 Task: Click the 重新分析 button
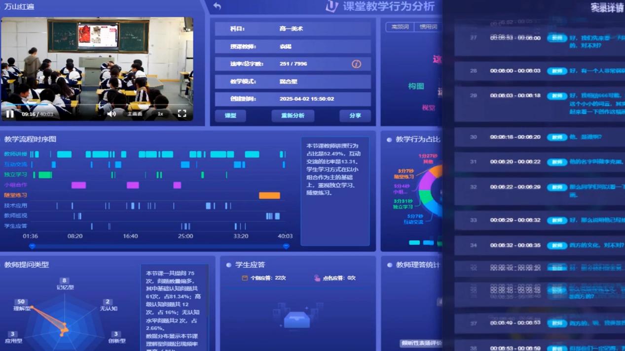[293, 116]
